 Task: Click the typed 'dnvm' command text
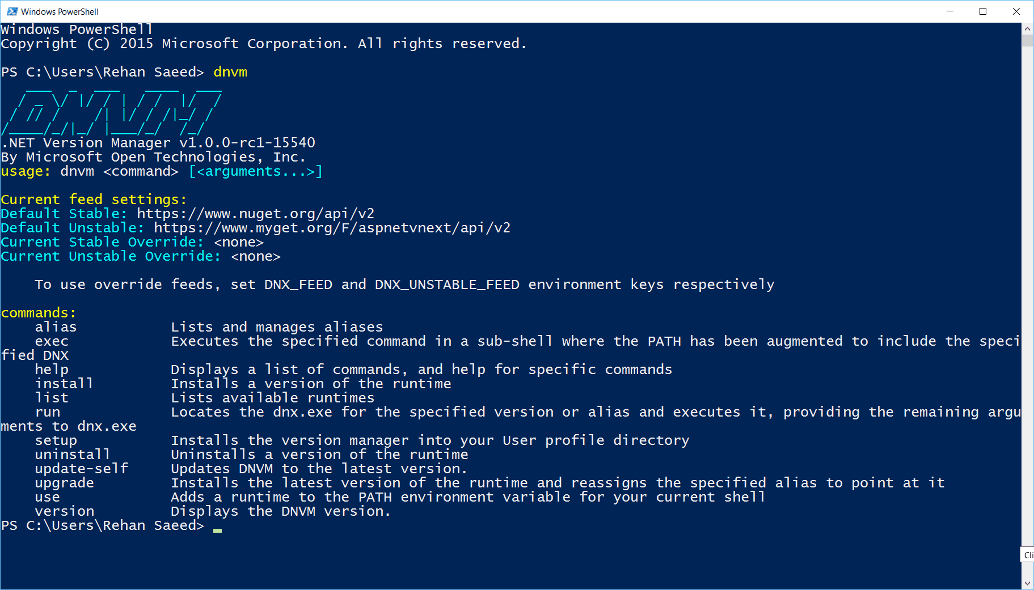(x=230, y=72)
